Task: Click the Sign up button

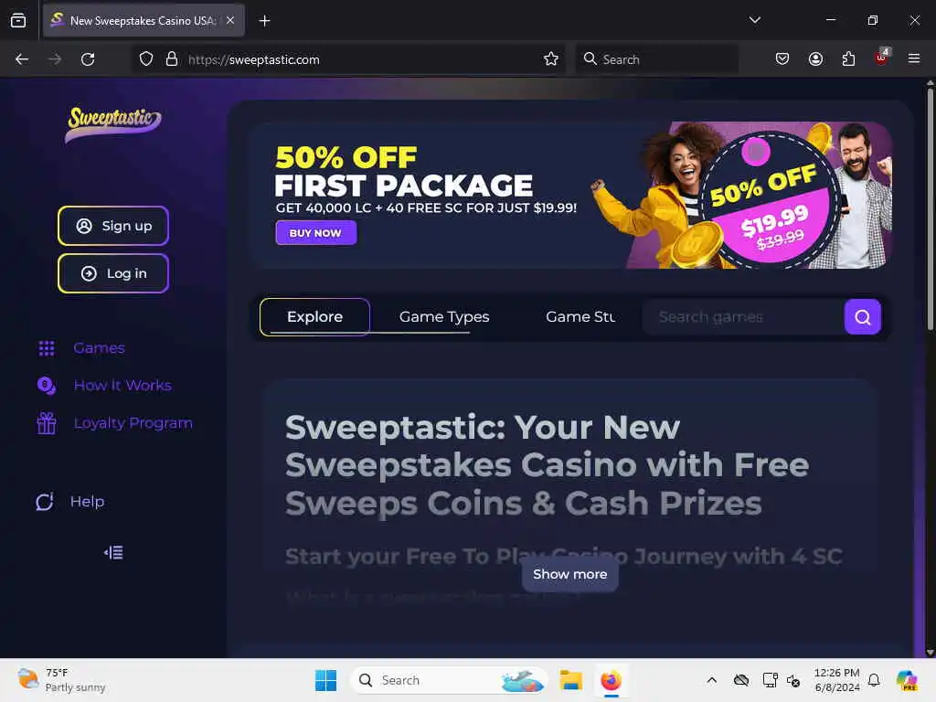Action: pos(113,227)
